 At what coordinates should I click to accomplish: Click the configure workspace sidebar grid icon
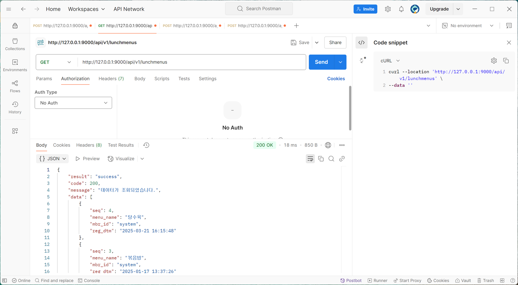(15, 131)
